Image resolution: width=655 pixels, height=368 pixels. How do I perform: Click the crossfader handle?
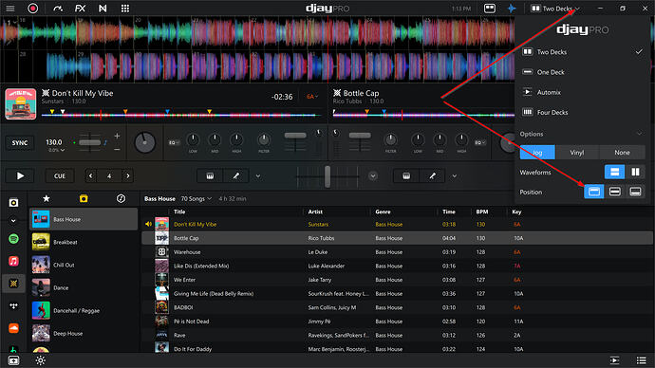(327, 176)
